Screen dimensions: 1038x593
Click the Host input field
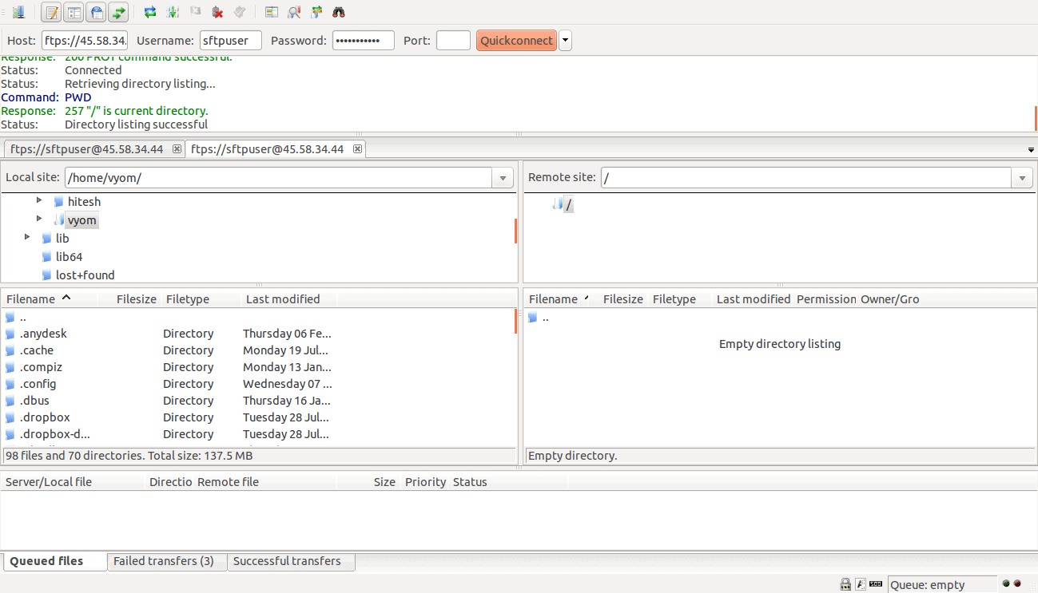[x=85, y=41]
